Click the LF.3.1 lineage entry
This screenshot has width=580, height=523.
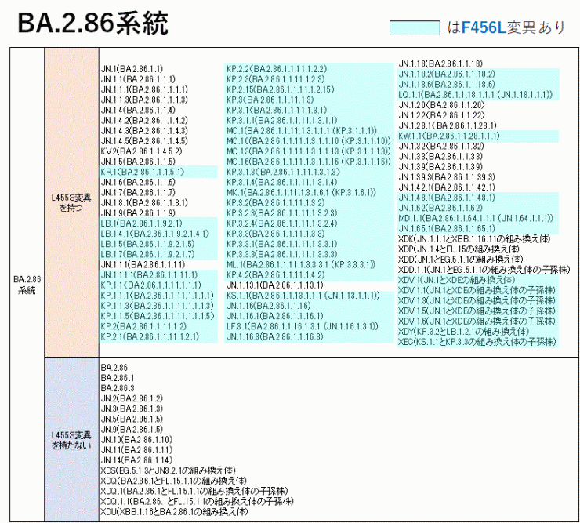tap(302, 325)
